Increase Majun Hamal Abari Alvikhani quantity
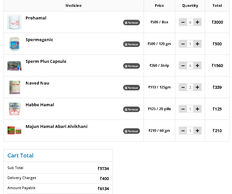 pyautogui.click(x=197, y=131)
